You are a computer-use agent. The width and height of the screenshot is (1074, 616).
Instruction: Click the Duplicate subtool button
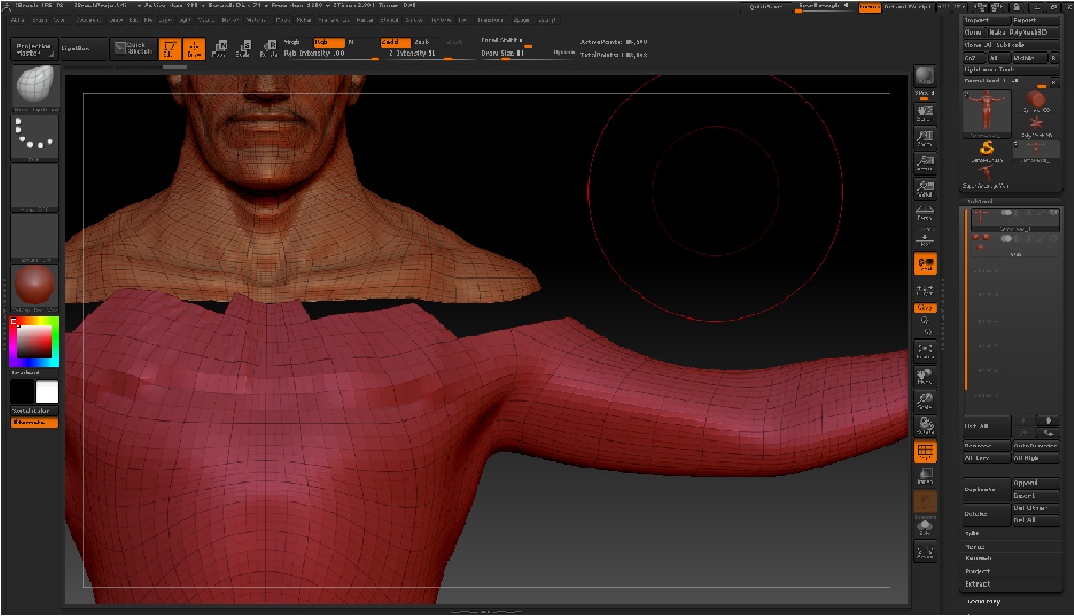coord(985,489)
